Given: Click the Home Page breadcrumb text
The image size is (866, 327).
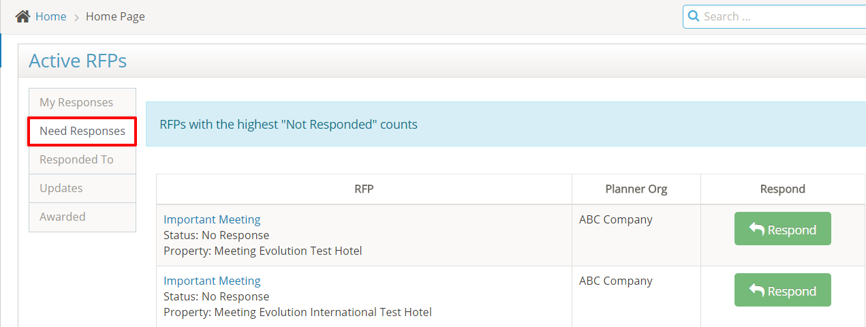Looking at the screenshot, I should tap(115, 16).
